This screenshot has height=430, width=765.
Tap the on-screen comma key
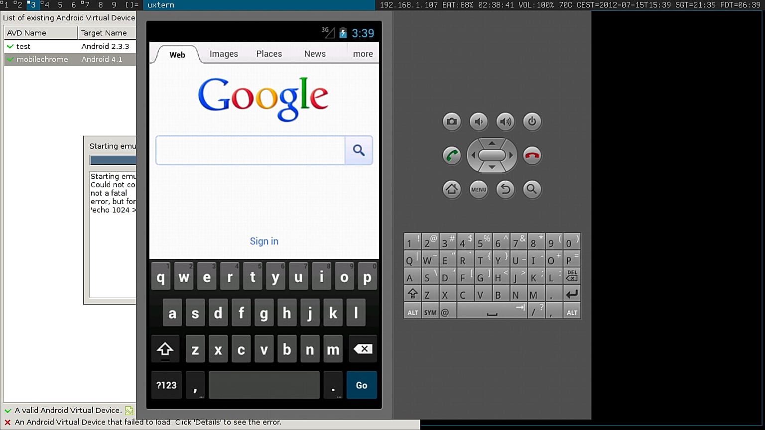pyautogui.click(x=195, y=385)
